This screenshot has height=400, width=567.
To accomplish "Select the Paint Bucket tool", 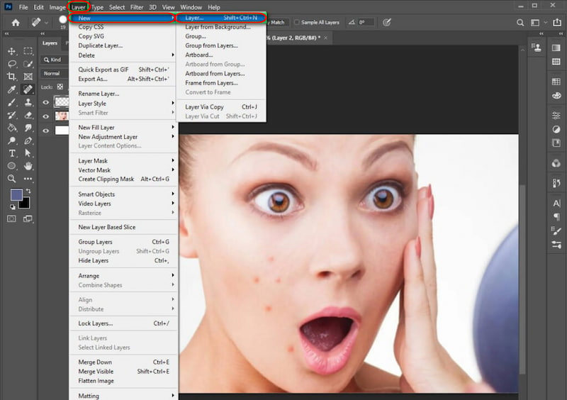I will 11,128.
